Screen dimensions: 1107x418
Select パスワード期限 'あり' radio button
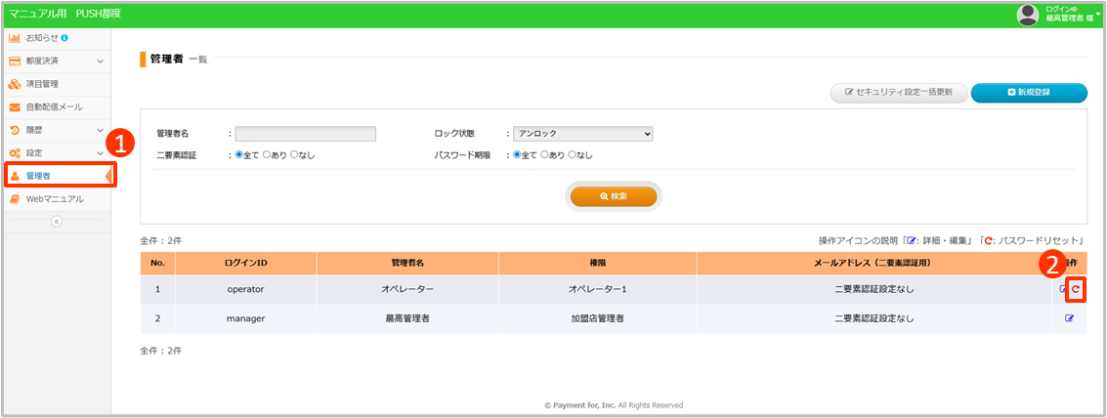544,155
